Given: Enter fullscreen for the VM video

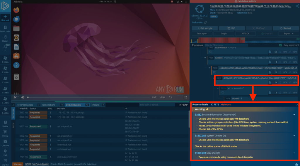Looking at the screenshot, I should [185, 97].
